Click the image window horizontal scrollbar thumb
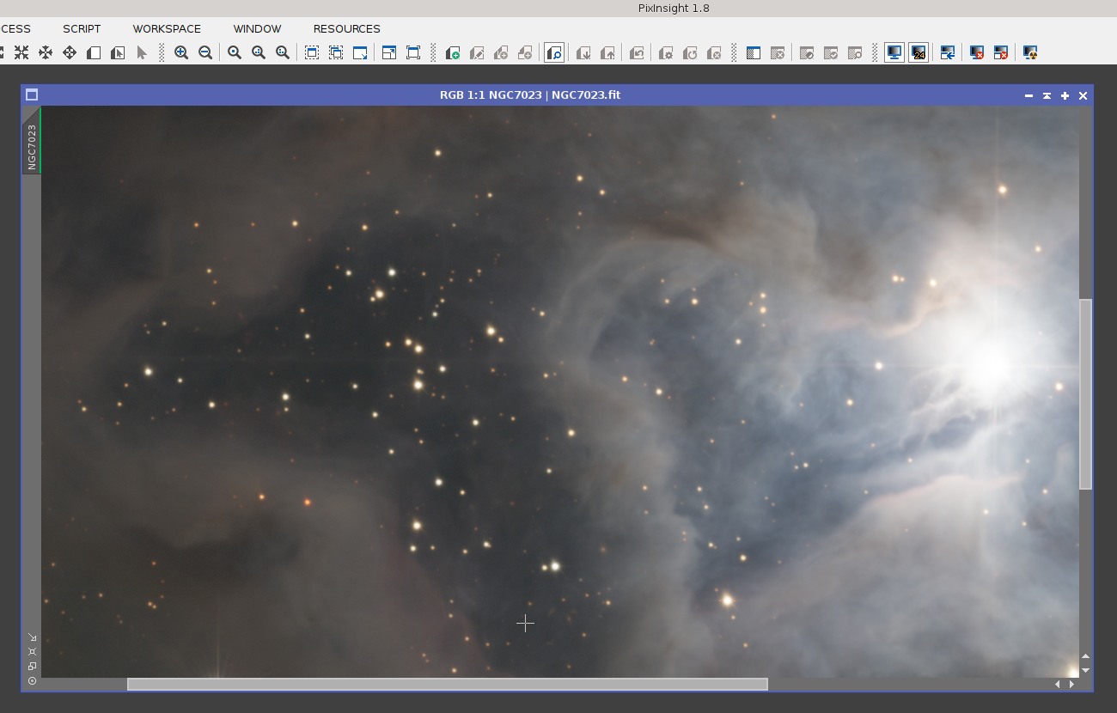The height and width of the screenshot is (713, 1117). coord(448,685)
